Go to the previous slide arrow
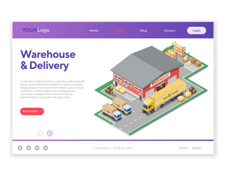Image resolution: width=226 pixels, height=176 pixels. coord(40,133)
